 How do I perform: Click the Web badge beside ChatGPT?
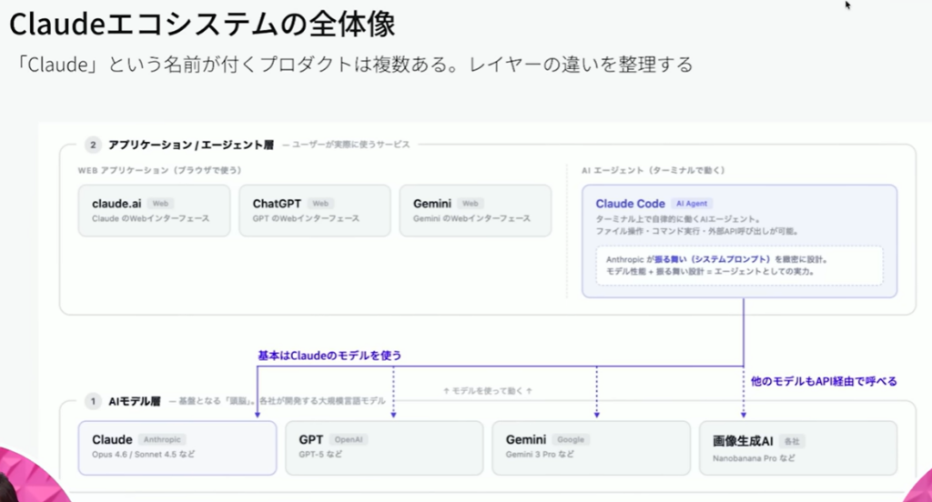click(320, 204)
